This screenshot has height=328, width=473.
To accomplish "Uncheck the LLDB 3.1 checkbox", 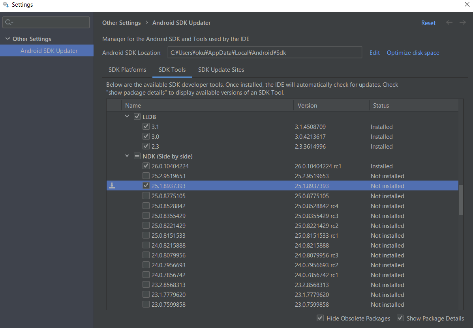I will (146, 127).
